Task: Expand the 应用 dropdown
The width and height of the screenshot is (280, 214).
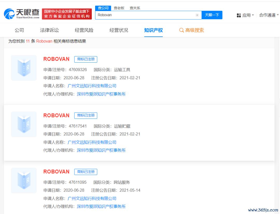Action: [248, 15]
